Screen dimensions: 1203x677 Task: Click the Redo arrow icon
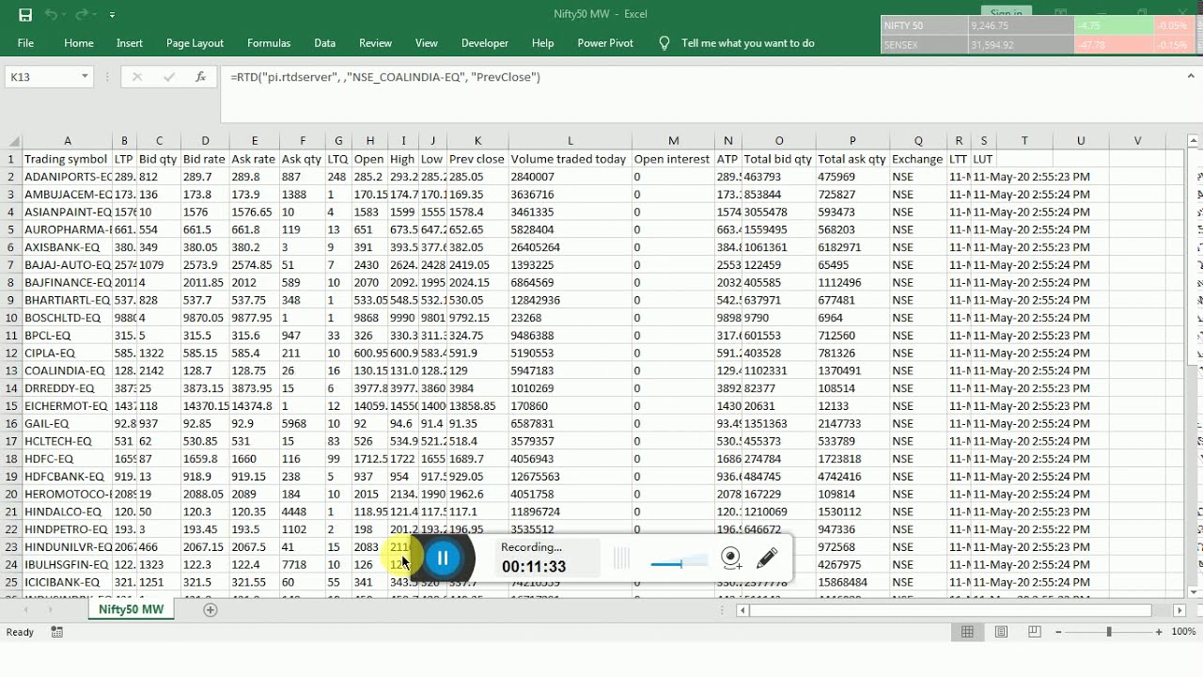coord(82,15)
